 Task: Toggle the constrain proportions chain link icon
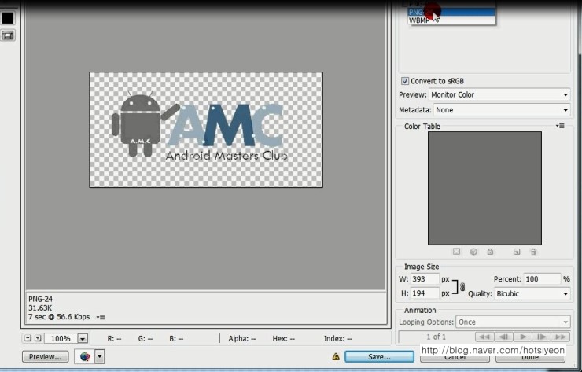[x=462, y=286]
